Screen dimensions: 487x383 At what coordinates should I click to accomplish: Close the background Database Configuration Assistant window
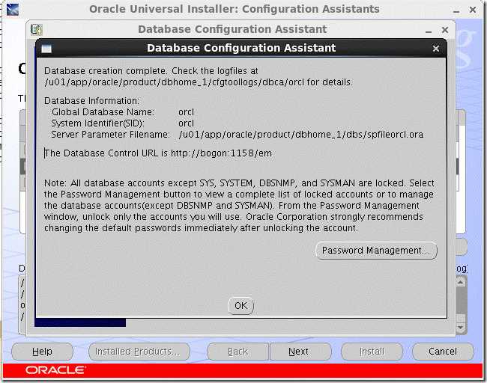pyautogui.click(x=445, y=30)
